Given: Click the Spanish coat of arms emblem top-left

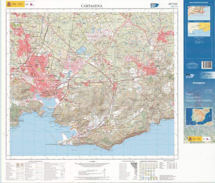Looking at the screenshot, I should pyautogui.click(x=9, y=4).
